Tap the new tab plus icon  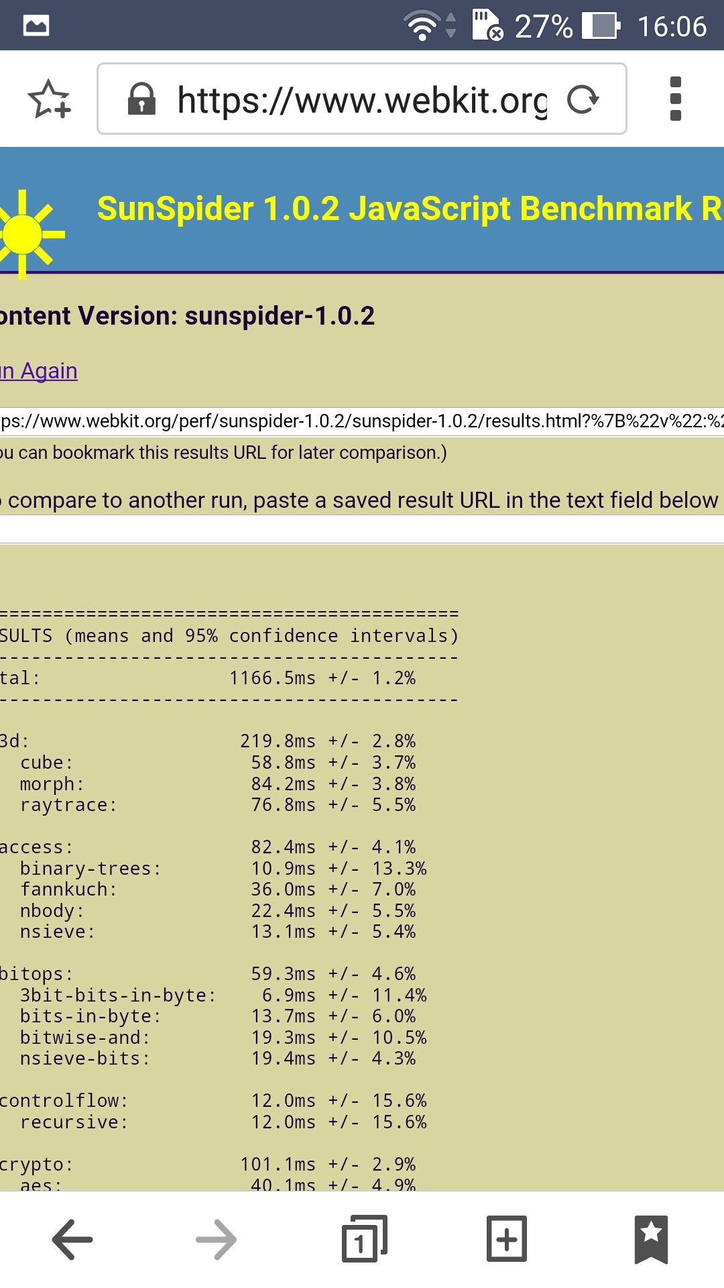pyautogui.click(x=507, y=1239)
